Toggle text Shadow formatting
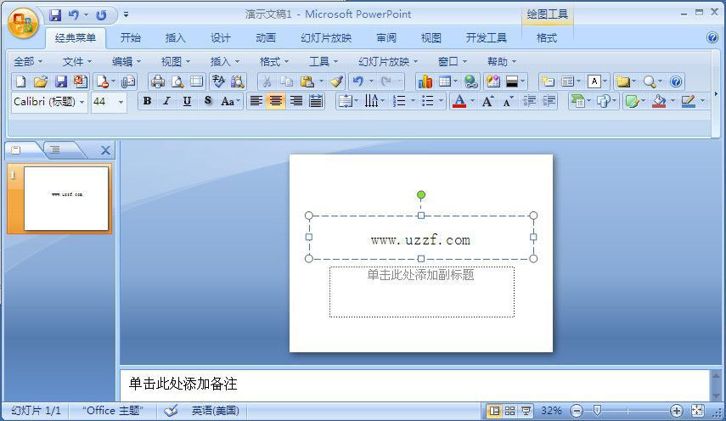The height and width of the screenshot is (421, 726). (x=207, y=101)
